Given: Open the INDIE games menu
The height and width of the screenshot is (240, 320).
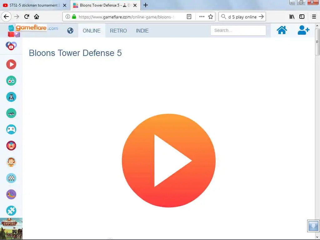Looking at the screenshot, I should point(142,31).
